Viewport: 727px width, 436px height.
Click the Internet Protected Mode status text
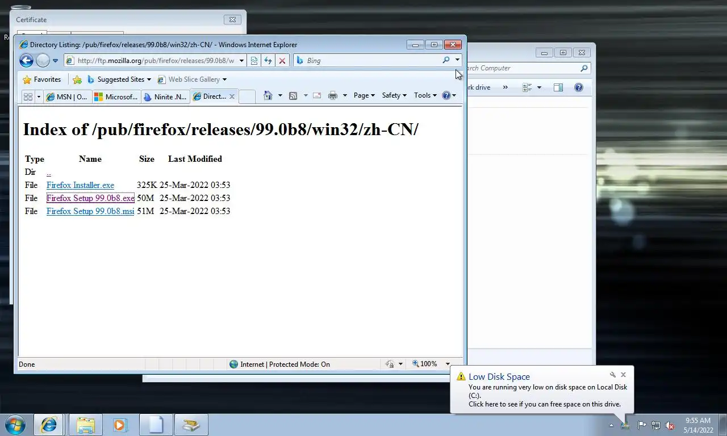coord(285,364)
